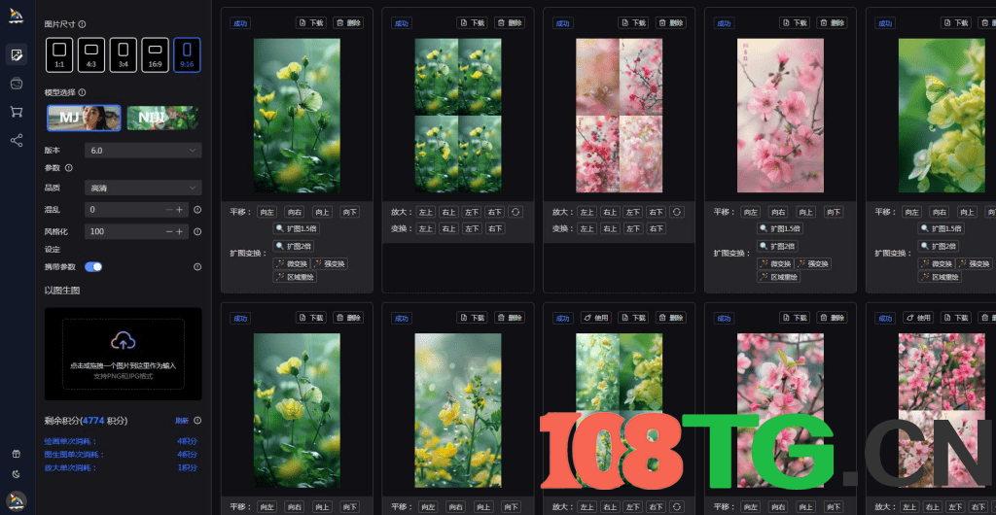
Task: Click refresh icon on pink grid card 放大 row
Action: point(677,212)
